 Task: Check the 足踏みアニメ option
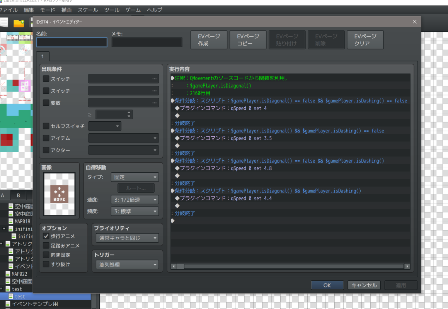[46, 245]
